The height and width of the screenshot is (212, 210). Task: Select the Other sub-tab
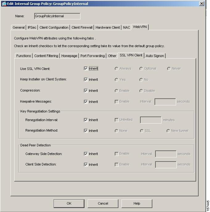(112, 56)
